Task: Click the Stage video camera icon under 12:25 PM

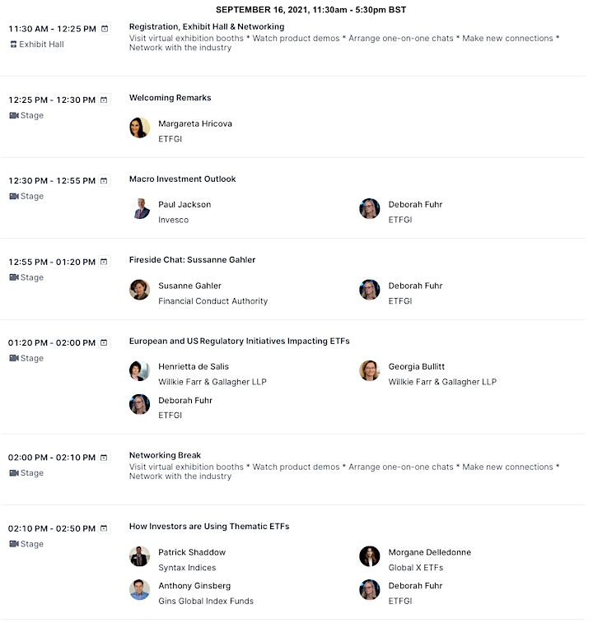Action: point(14,115)
